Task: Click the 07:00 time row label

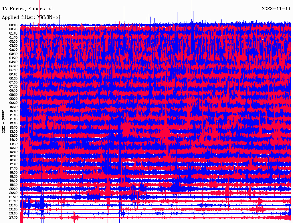Action: [x=13, y=82]
